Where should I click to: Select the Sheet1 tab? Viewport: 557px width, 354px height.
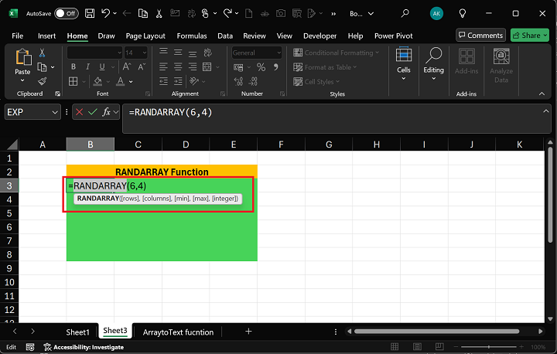coord(77,332)
